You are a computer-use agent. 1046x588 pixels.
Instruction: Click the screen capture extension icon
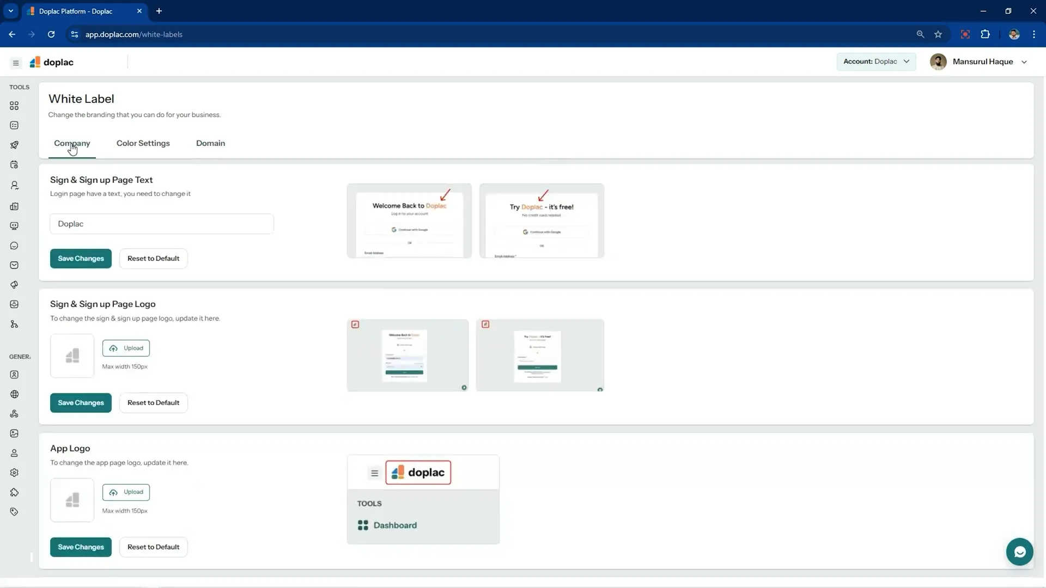tap(965, 34)
